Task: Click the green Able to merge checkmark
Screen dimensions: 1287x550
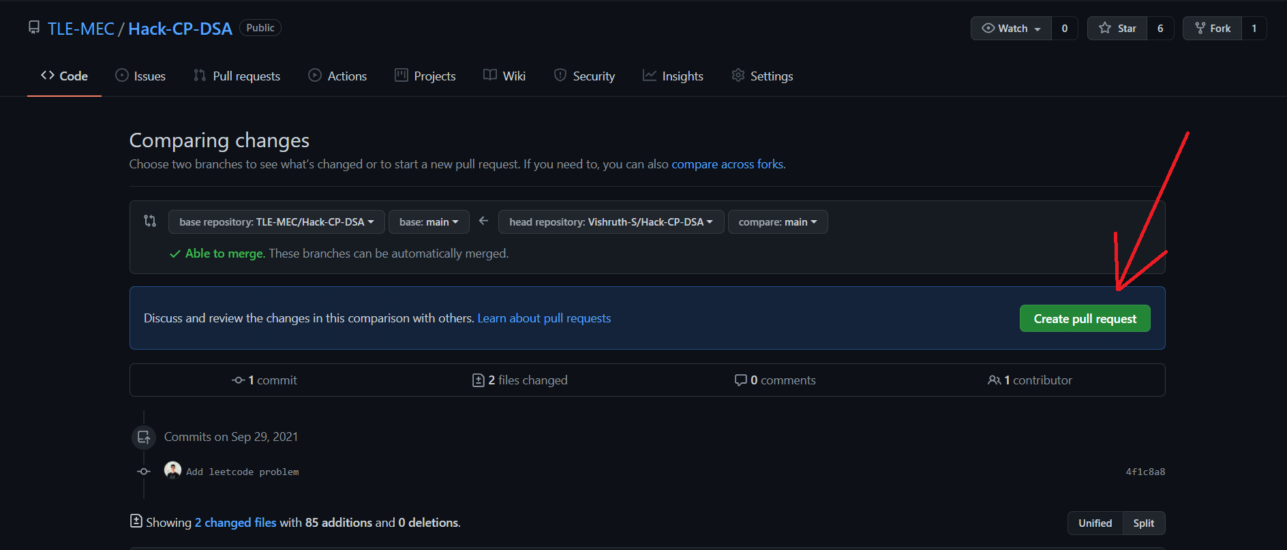Action: (x=175, y=254)
